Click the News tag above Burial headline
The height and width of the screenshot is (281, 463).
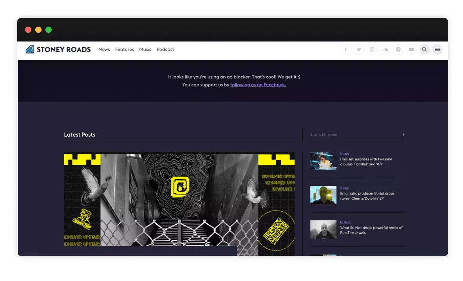pyautogui.click(x=345, y=188)
